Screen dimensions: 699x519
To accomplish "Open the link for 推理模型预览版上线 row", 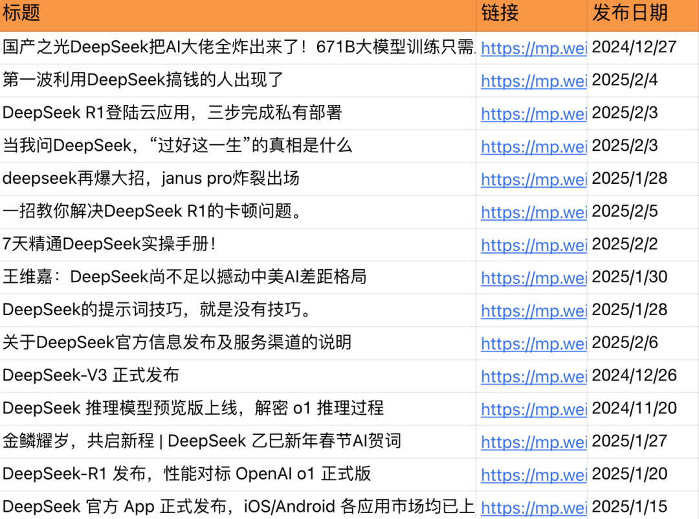I will (x=533, y=410).
